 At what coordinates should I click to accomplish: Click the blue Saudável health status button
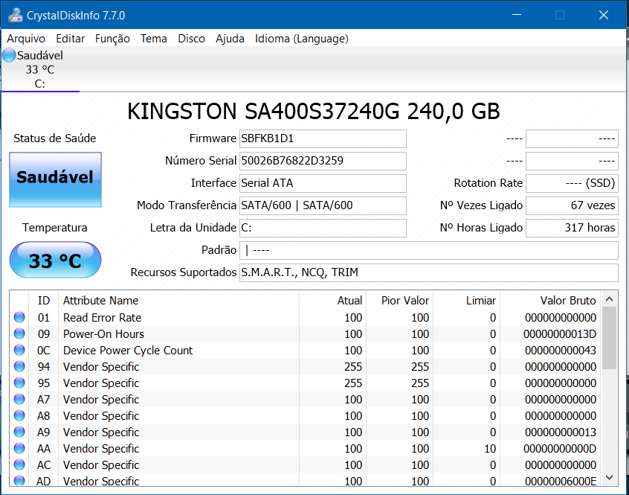click(55, 179)
